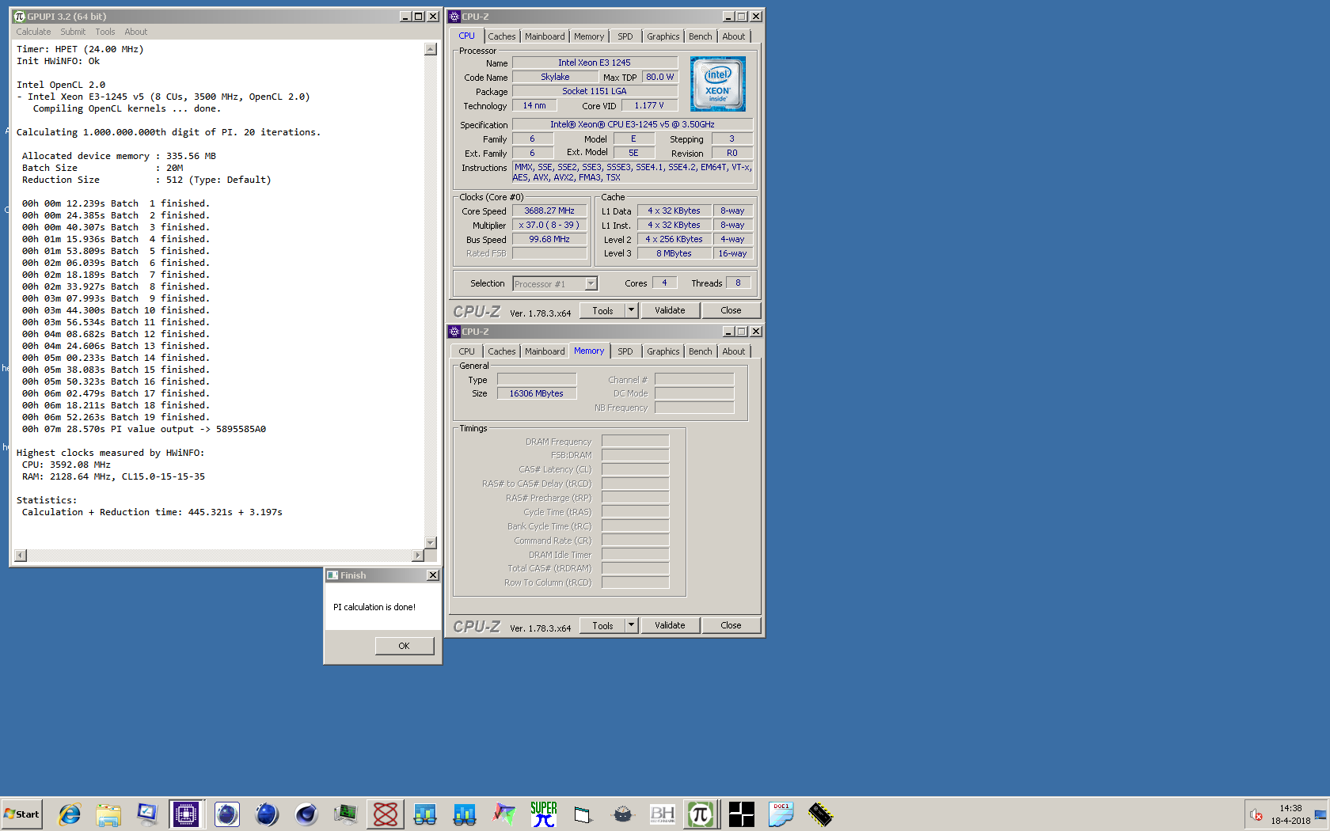Switch to About tab in upper CPU-Z
Screen dimensions: 1330x831
click(x=734, y=36)
